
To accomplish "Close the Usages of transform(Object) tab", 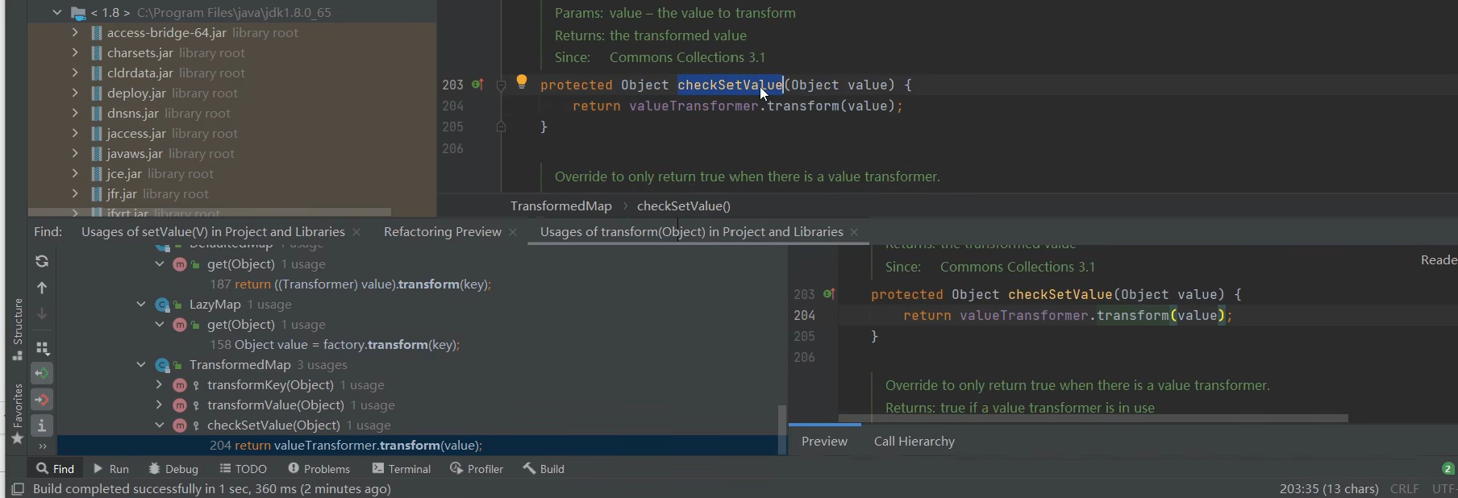I will (x=854, y=232).
